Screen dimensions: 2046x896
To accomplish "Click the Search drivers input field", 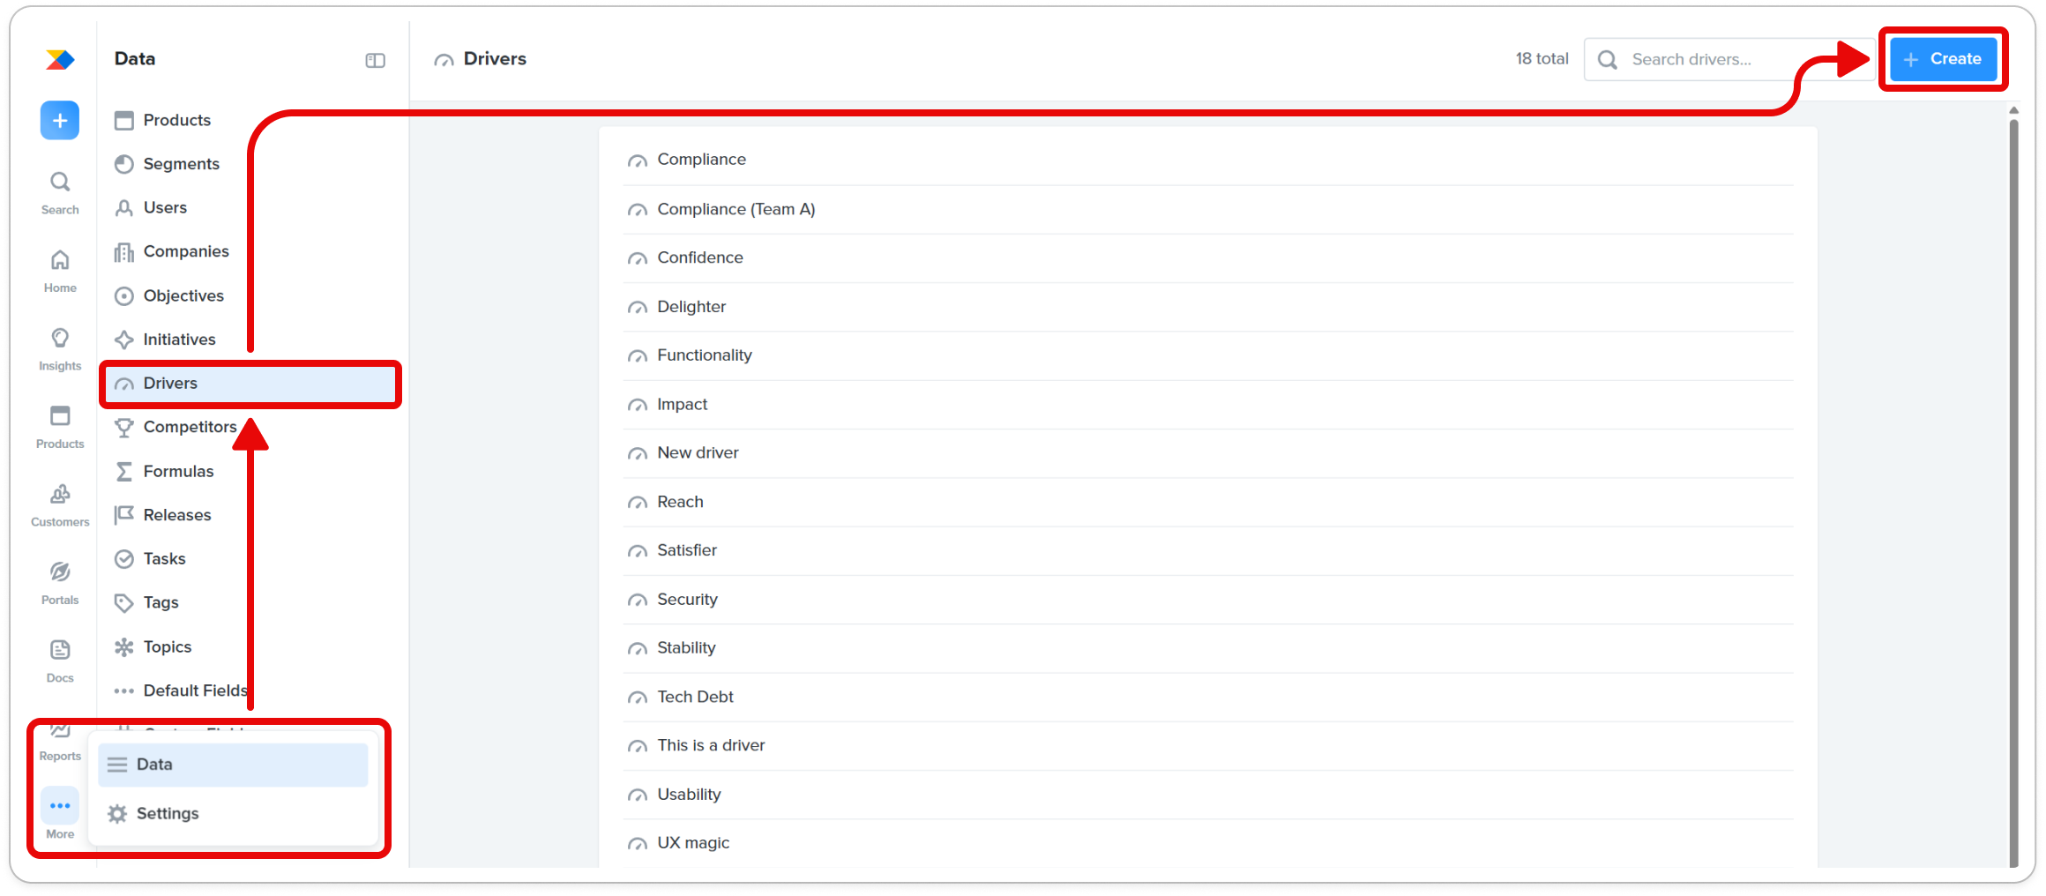I will [1729, 59].
